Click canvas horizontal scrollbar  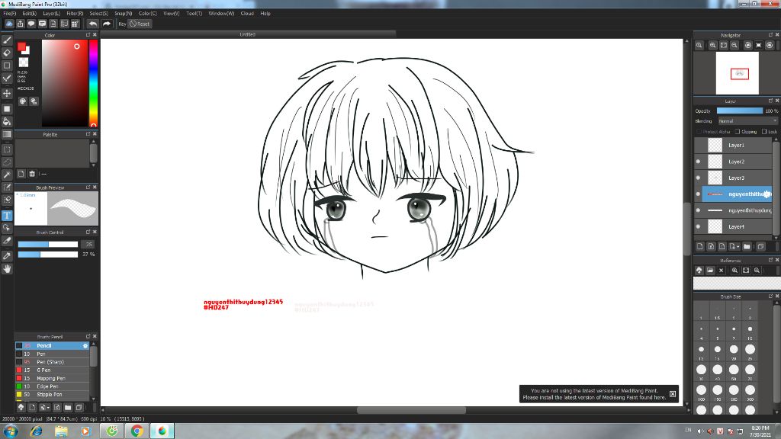point(411,411)
